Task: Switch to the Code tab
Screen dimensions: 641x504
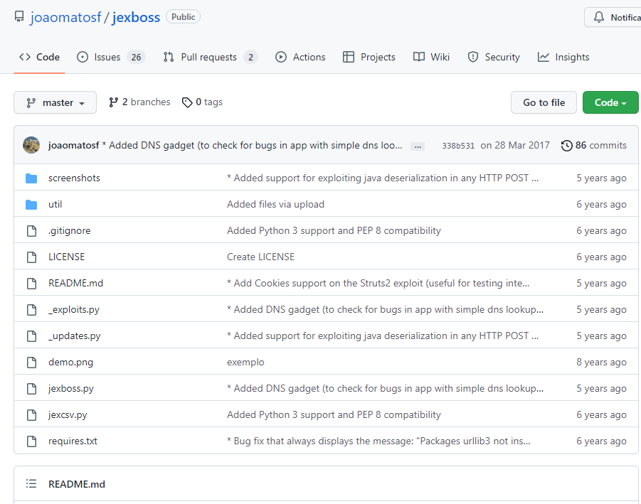Action: coord(39,57)
